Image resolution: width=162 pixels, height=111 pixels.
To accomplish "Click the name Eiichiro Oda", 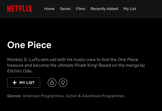I will (20, 71).
